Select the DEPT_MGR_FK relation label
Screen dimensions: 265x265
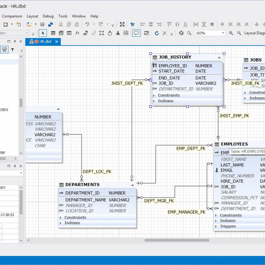coord(159,201)
